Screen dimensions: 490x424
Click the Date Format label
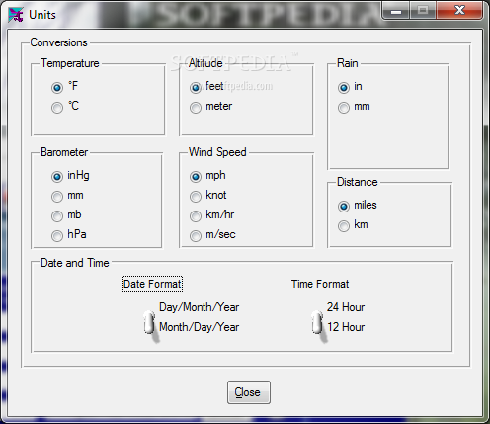coord(152,284)
